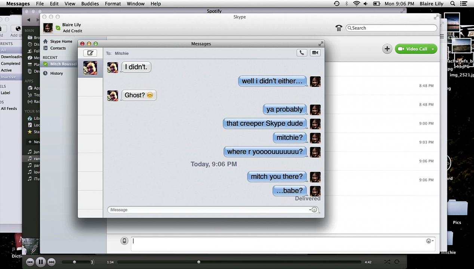474x269 pixels.
Task: Open Skype emoticon dropdown in chat box
Action: (430, 241)
